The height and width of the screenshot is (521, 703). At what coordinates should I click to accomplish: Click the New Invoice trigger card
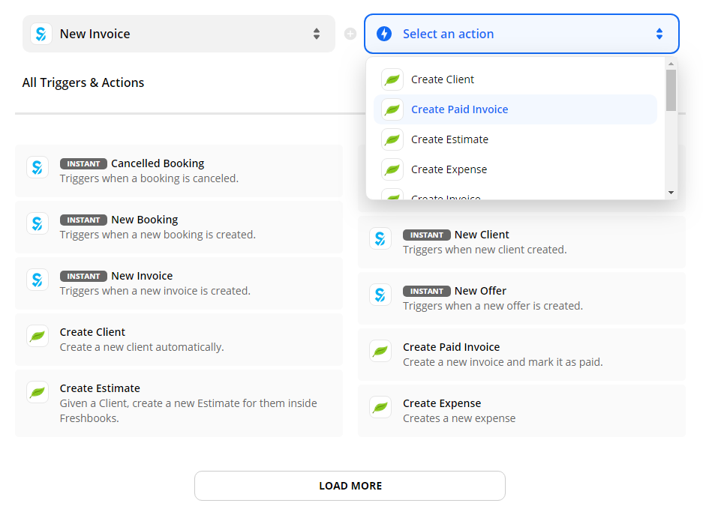179,283
